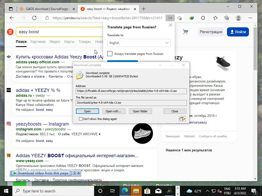Click the Instagram sneaker thumbnail
This screenshot has height=196, width=262.
coord(142,133)
